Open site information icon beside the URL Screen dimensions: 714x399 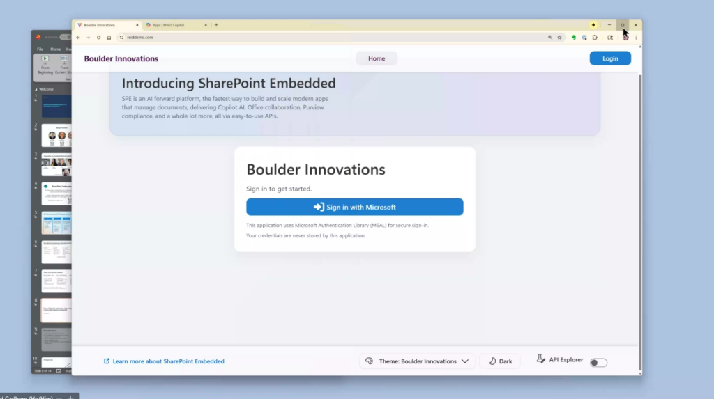tap(121, 38)
